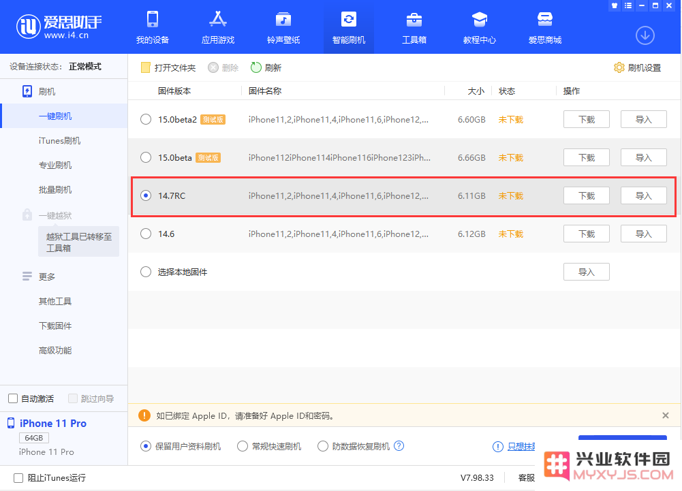This screenshot has width=682, height=491.
Task: Import firmware for the 15.0beta row
Action: point(643,157)
